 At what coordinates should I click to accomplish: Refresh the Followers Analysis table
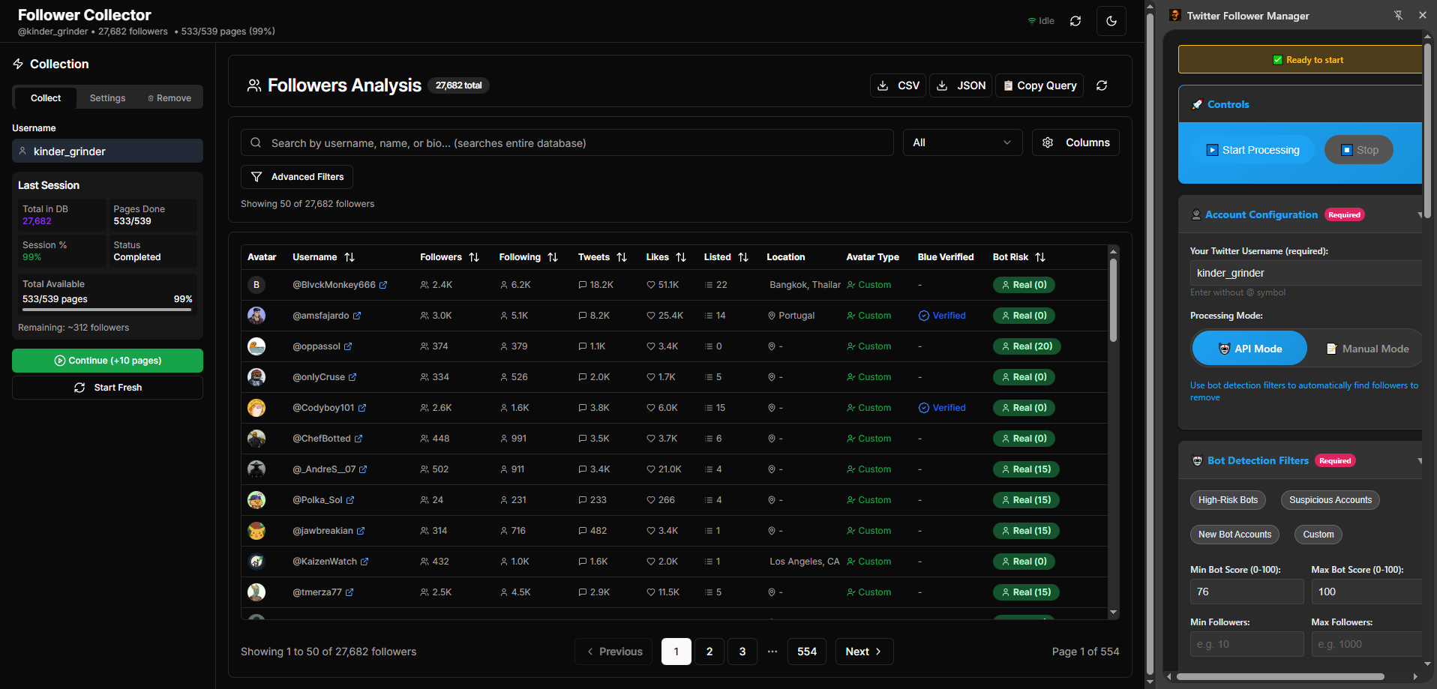coord(1101,85)
